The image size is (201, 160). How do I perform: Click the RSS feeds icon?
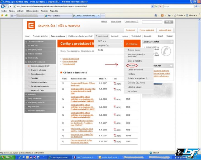click(162, 15)
